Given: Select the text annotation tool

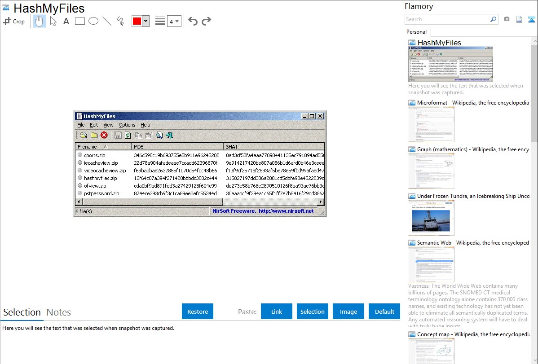Looking at the screenshot, I should [66, 21].
